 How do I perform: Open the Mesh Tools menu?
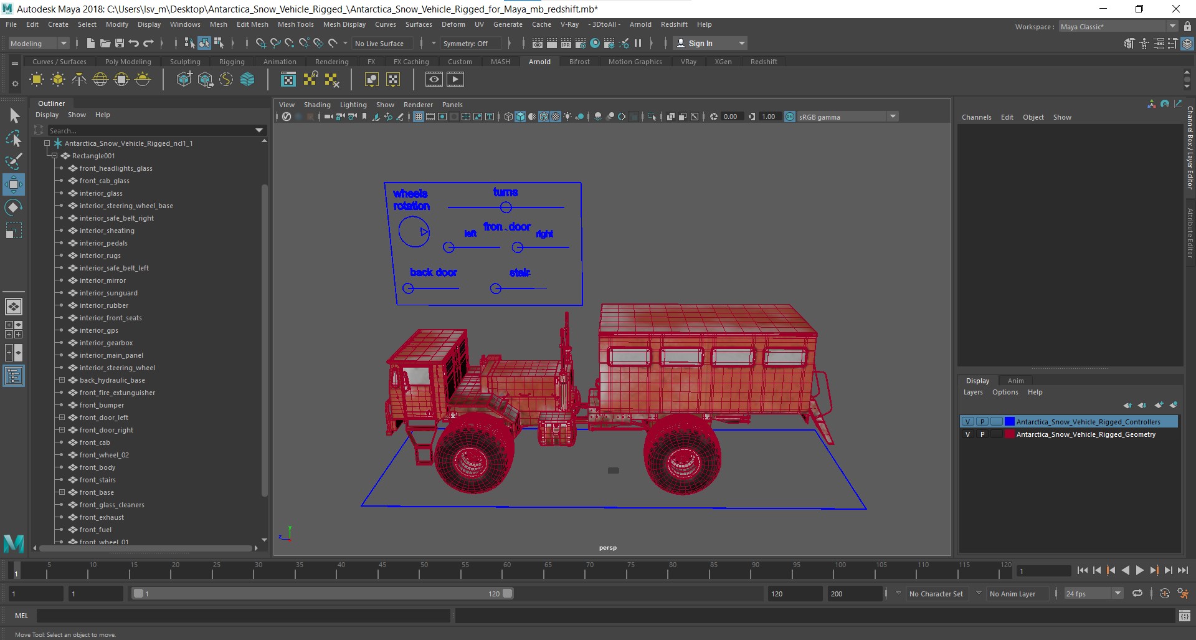[296, 24]
